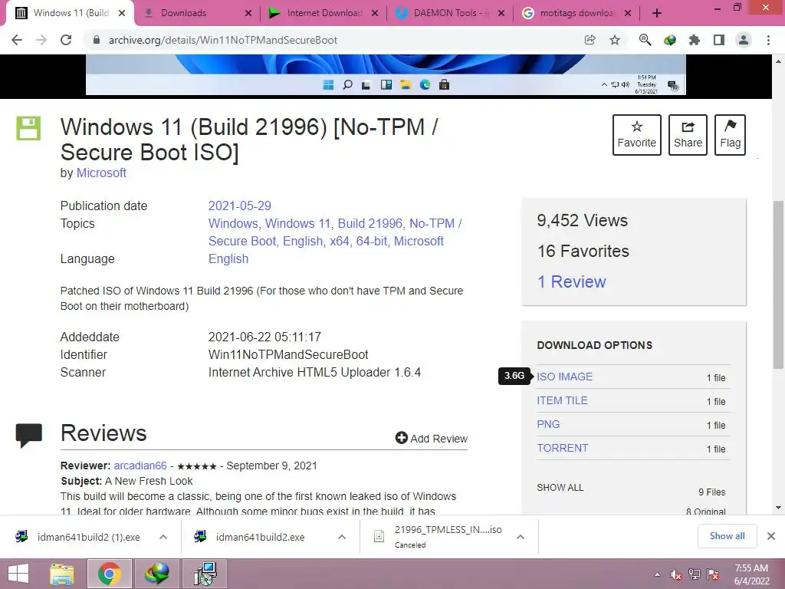
Task: Open Internet Download Manager from taskbar
Action: (156, 574)
